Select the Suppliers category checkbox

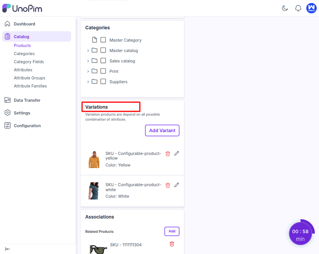103,82
